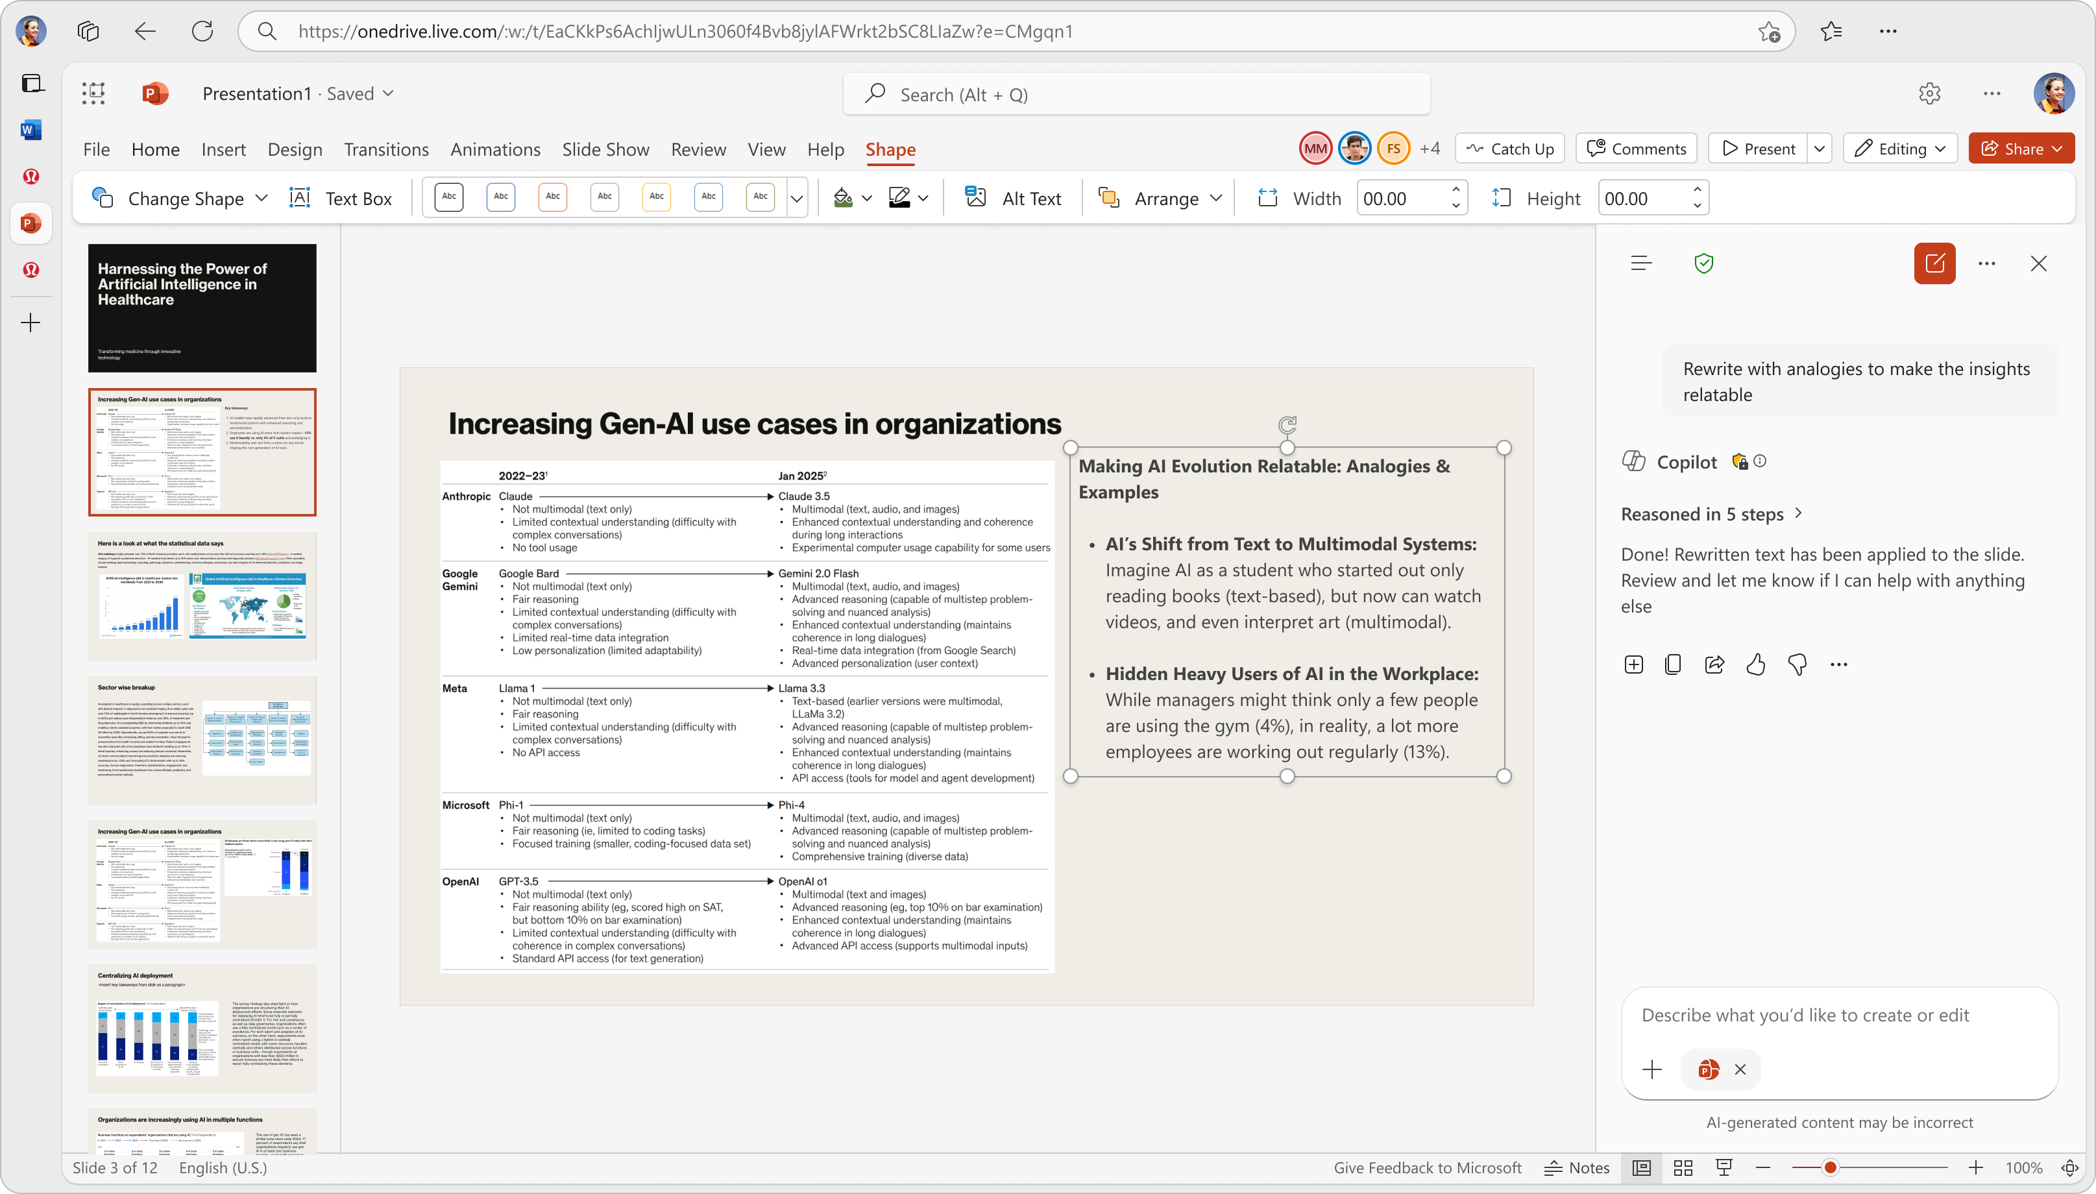
Task: Start new Copilot chat with orange button
Action: pyautogui.click(x=1934, y=263)
